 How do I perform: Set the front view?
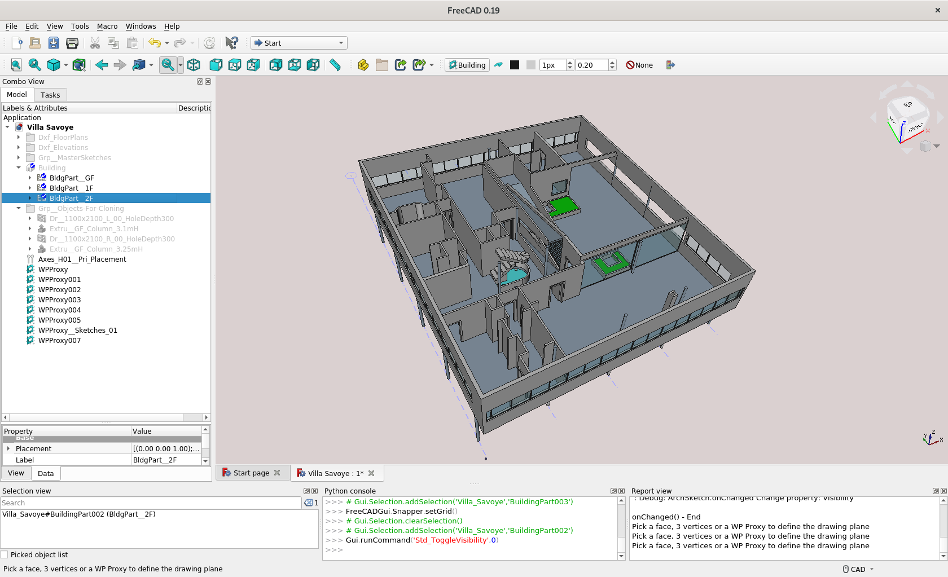click(x=216, y=65)
